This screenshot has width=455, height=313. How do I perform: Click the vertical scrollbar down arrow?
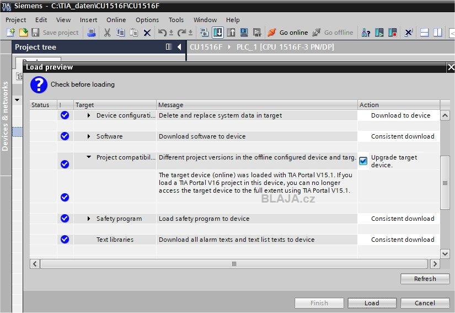(445, 253)
